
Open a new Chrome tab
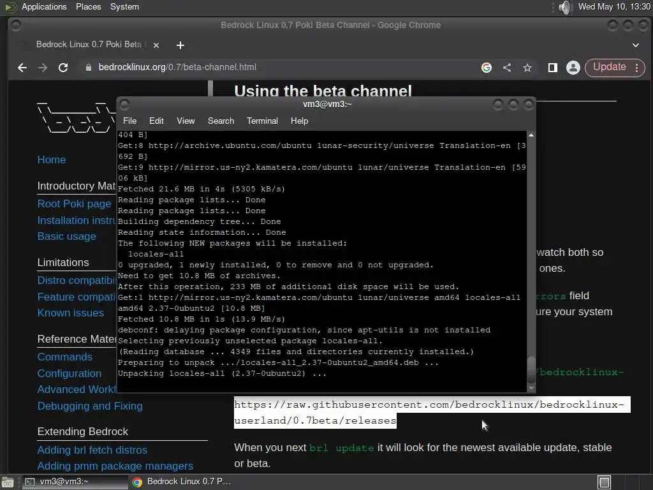[180, 45]
